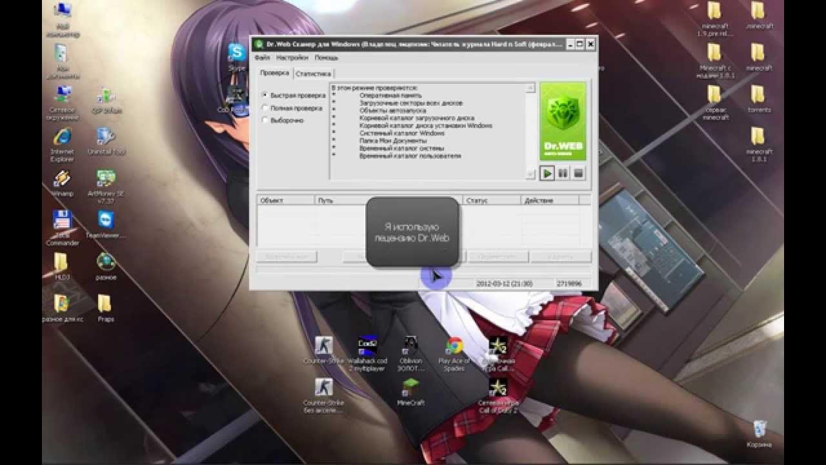
Task: Open ArtMoney SE desktop icon
Action: click(106, 187)
